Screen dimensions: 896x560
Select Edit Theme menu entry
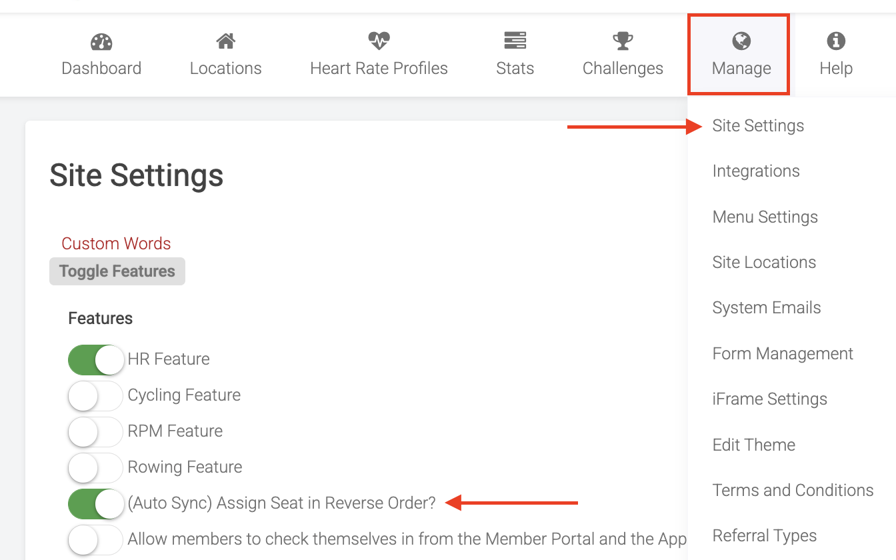click(x=753, y=445)
